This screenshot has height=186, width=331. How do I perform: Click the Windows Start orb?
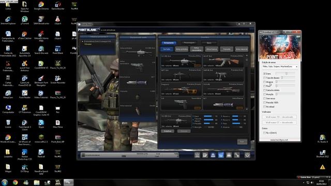(x=5, y=182)
